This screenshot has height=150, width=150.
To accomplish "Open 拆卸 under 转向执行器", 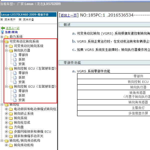I will pos(22,60).
